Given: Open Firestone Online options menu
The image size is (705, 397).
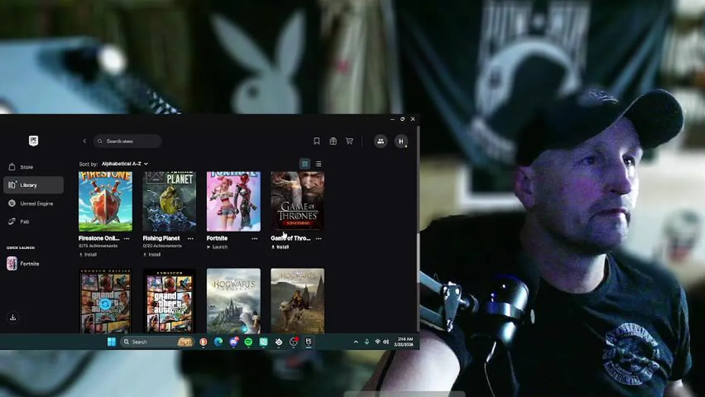Looking at the screenshot, I should click(126, 238).
